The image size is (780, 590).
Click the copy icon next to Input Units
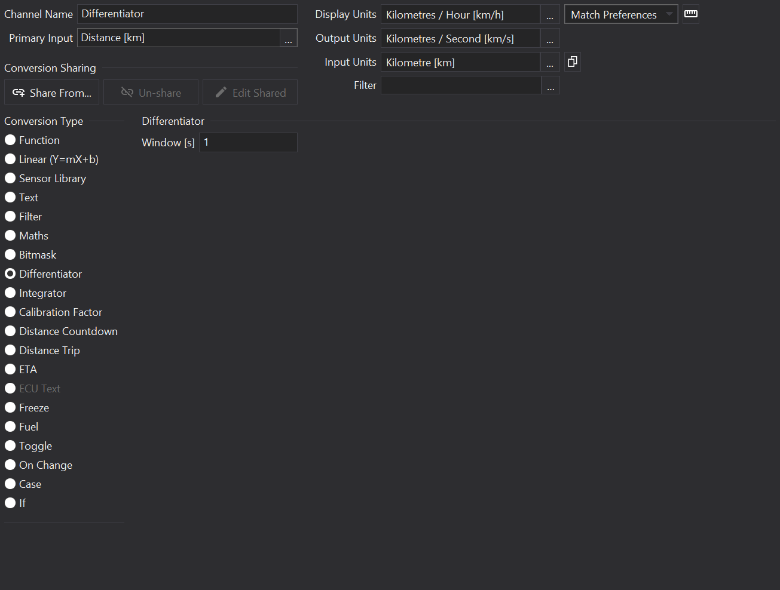(572, 62)
